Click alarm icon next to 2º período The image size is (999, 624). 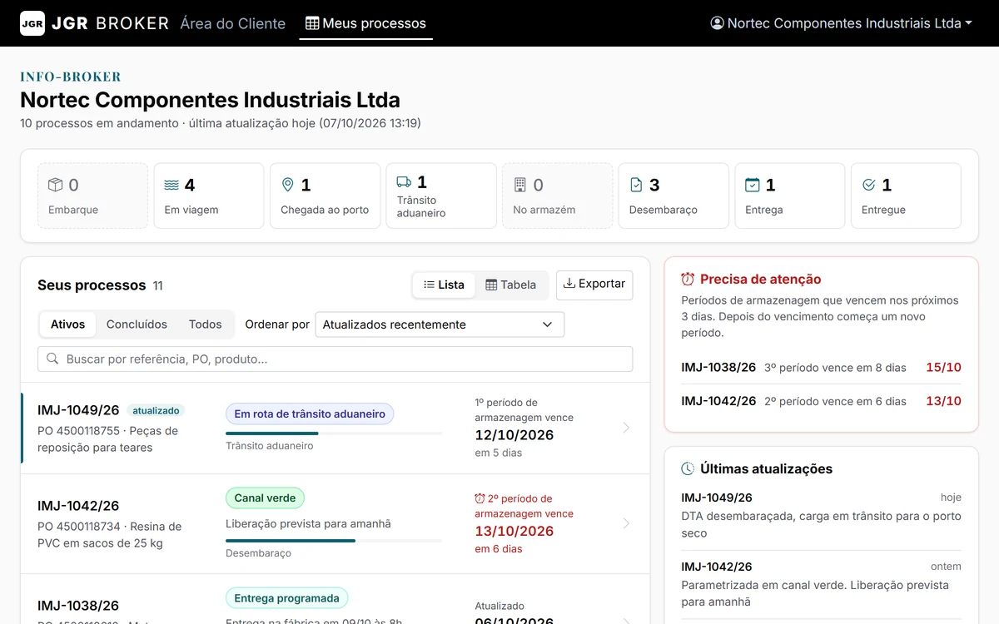tap(480, 498)
